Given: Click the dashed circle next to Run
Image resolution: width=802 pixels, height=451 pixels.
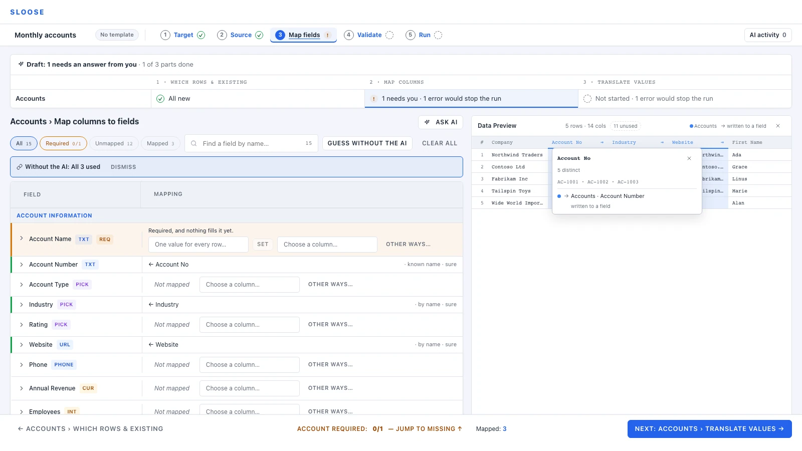Looking at the screenshot, I should (438, 35).
